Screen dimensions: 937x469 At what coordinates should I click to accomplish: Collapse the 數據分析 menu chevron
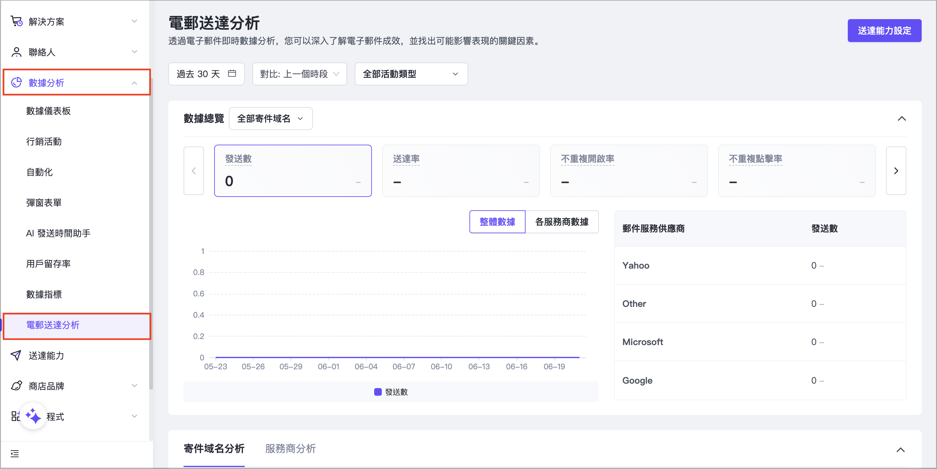(134, 83)
